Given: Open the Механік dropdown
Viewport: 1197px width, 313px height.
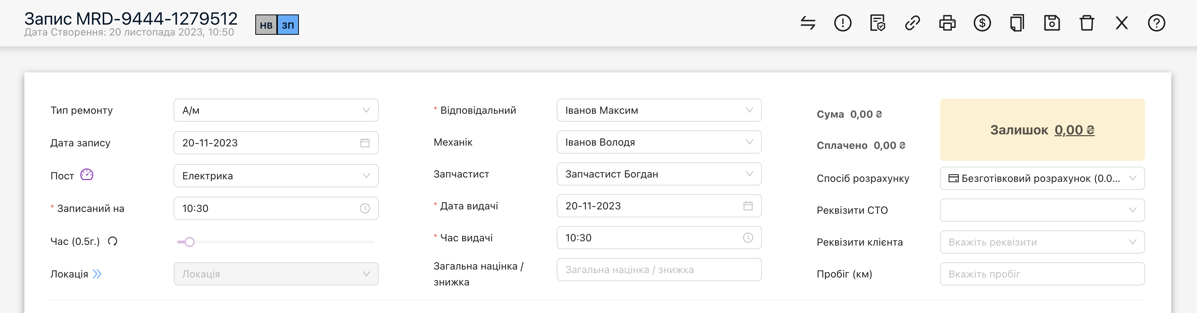Looking at the screenshot, I should coord(659,142).
